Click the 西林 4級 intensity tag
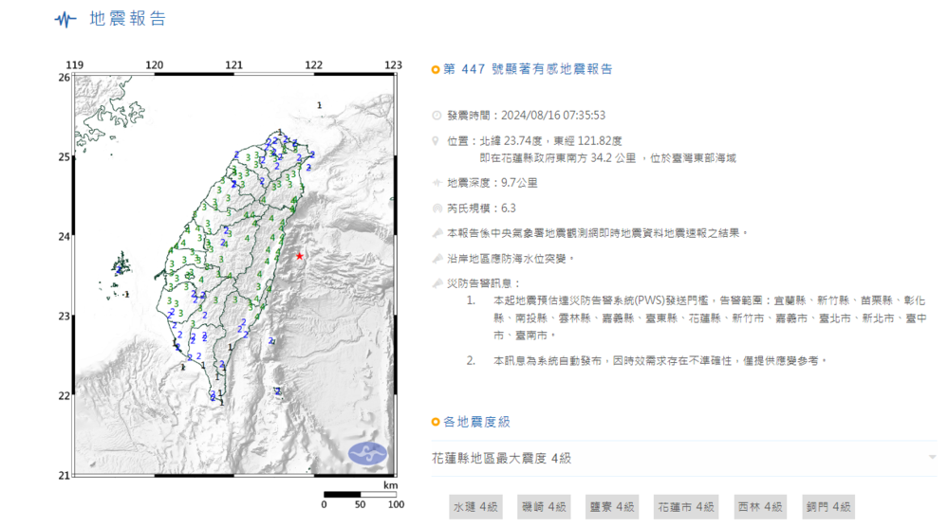This screenshot has width=948, height=527. point(760,507)
